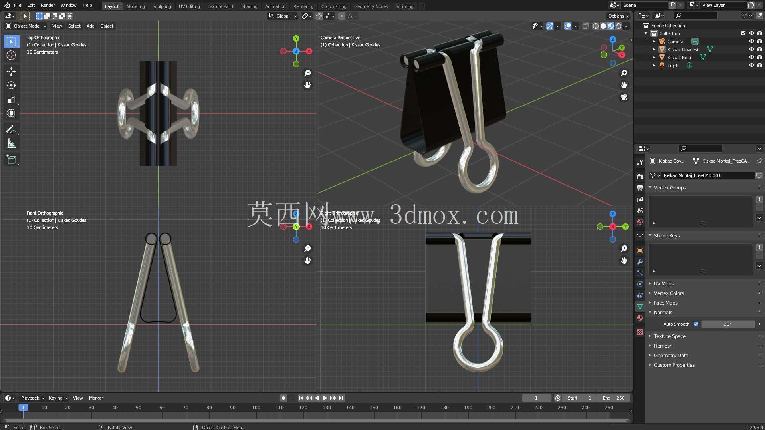The width and height of the screenshot is (765, 430).
Task: Open World properties tab icon
Action: pos(640,221)
